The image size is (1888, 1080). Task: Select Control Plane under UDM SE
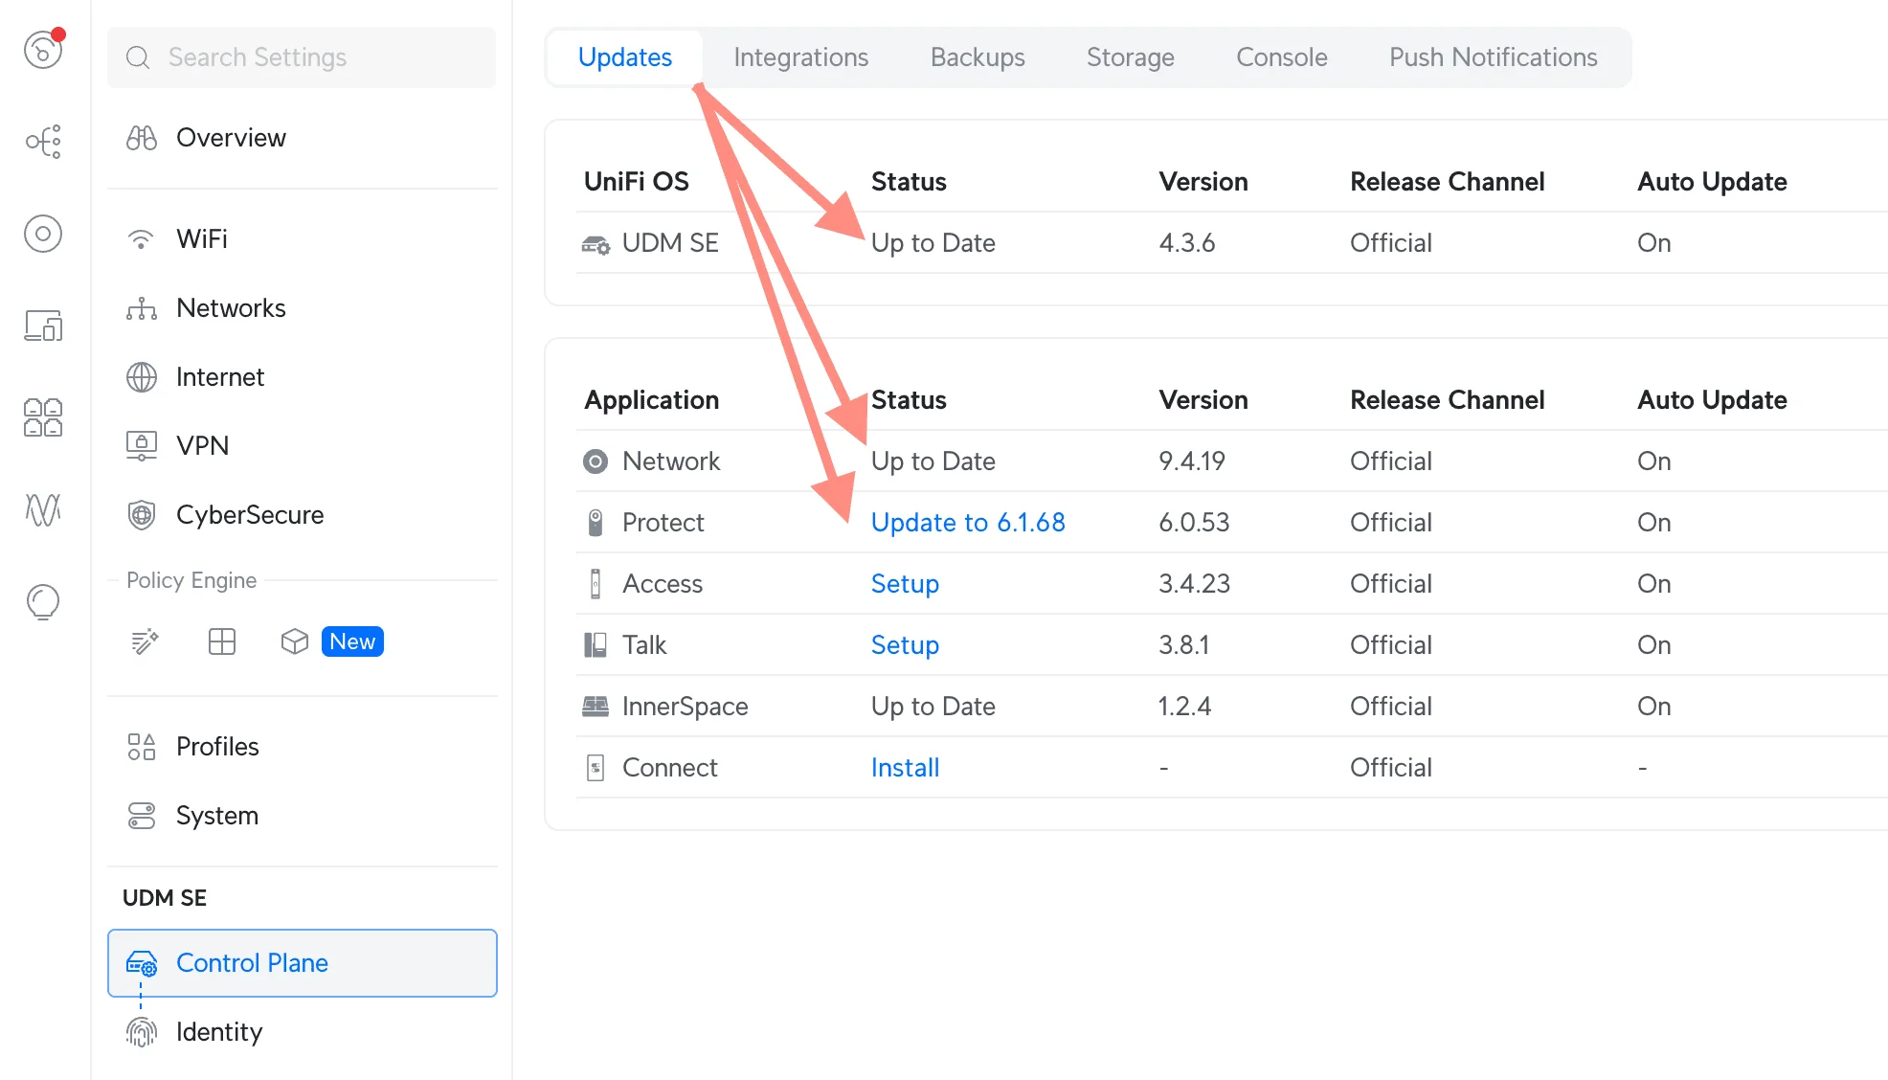252,962
